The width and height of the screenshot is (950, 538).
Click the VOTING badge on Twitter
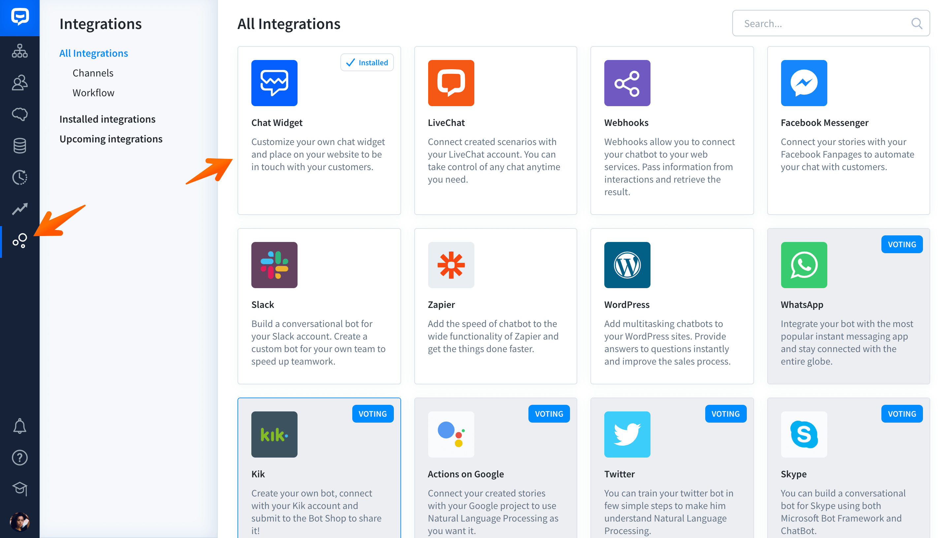coord(726,414)
